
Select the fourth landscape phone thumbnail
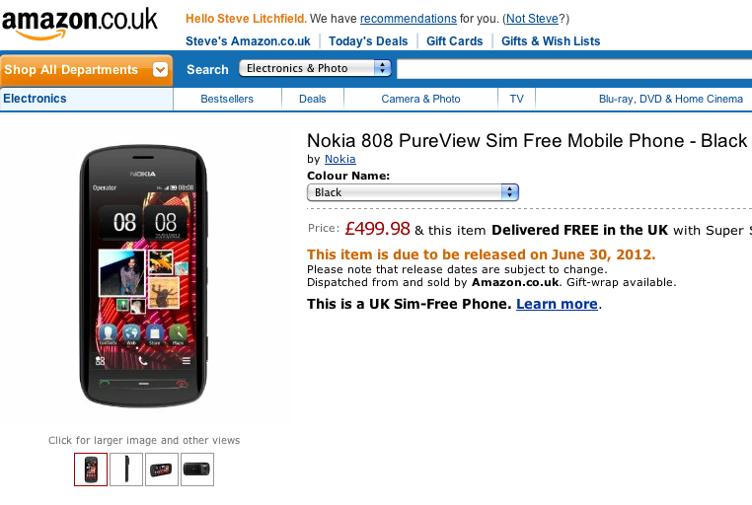tap(197, 469)
